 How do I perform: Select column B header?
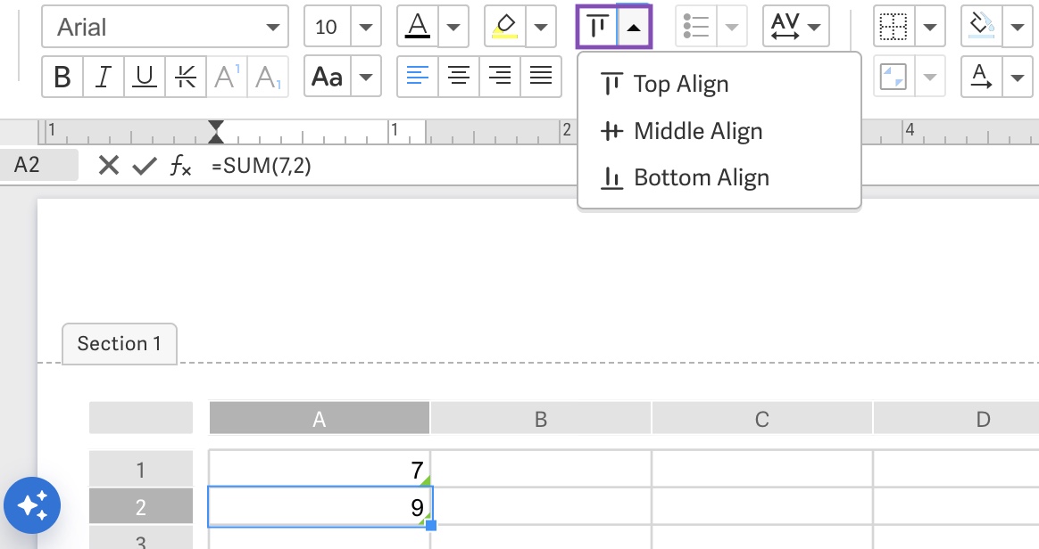pos(541,420)
